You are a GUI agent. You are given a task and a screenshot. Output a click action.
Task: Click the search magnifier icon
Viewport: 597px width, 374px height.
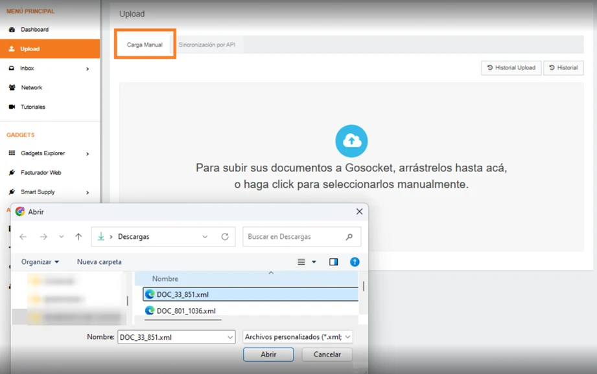(349, 237)
